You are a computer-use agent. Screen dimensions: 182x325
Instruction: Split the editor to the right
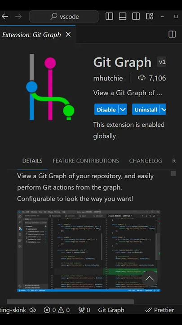pyautogui.click(x=172, y=34)
